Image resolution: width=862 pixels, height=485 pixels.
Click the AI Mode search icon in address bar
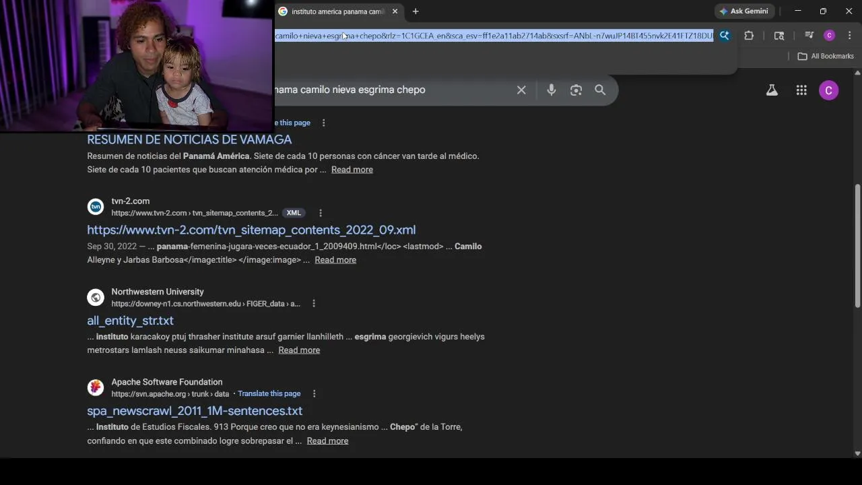(x=725, y=36)
